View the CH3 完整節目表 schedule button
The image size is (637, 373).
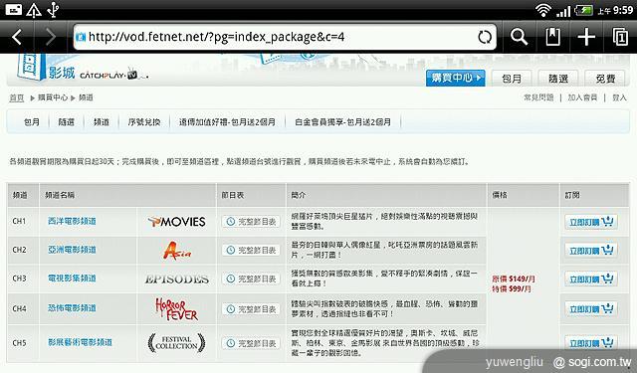tap(251, 279)
